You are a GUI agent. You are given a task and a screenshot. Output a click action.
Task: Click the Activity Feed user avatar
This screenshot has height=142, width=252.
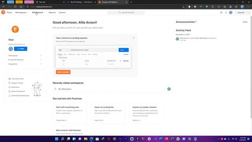[x=177, y=39]
